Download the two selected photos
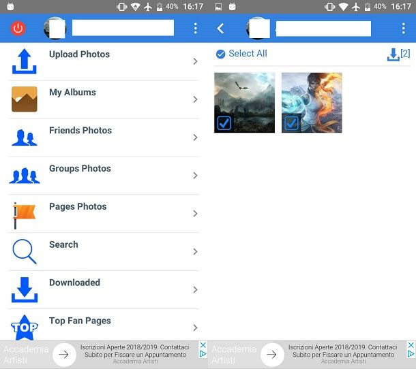Image resolution: width=416 pixels, height=369 pixels. point(393,54)
